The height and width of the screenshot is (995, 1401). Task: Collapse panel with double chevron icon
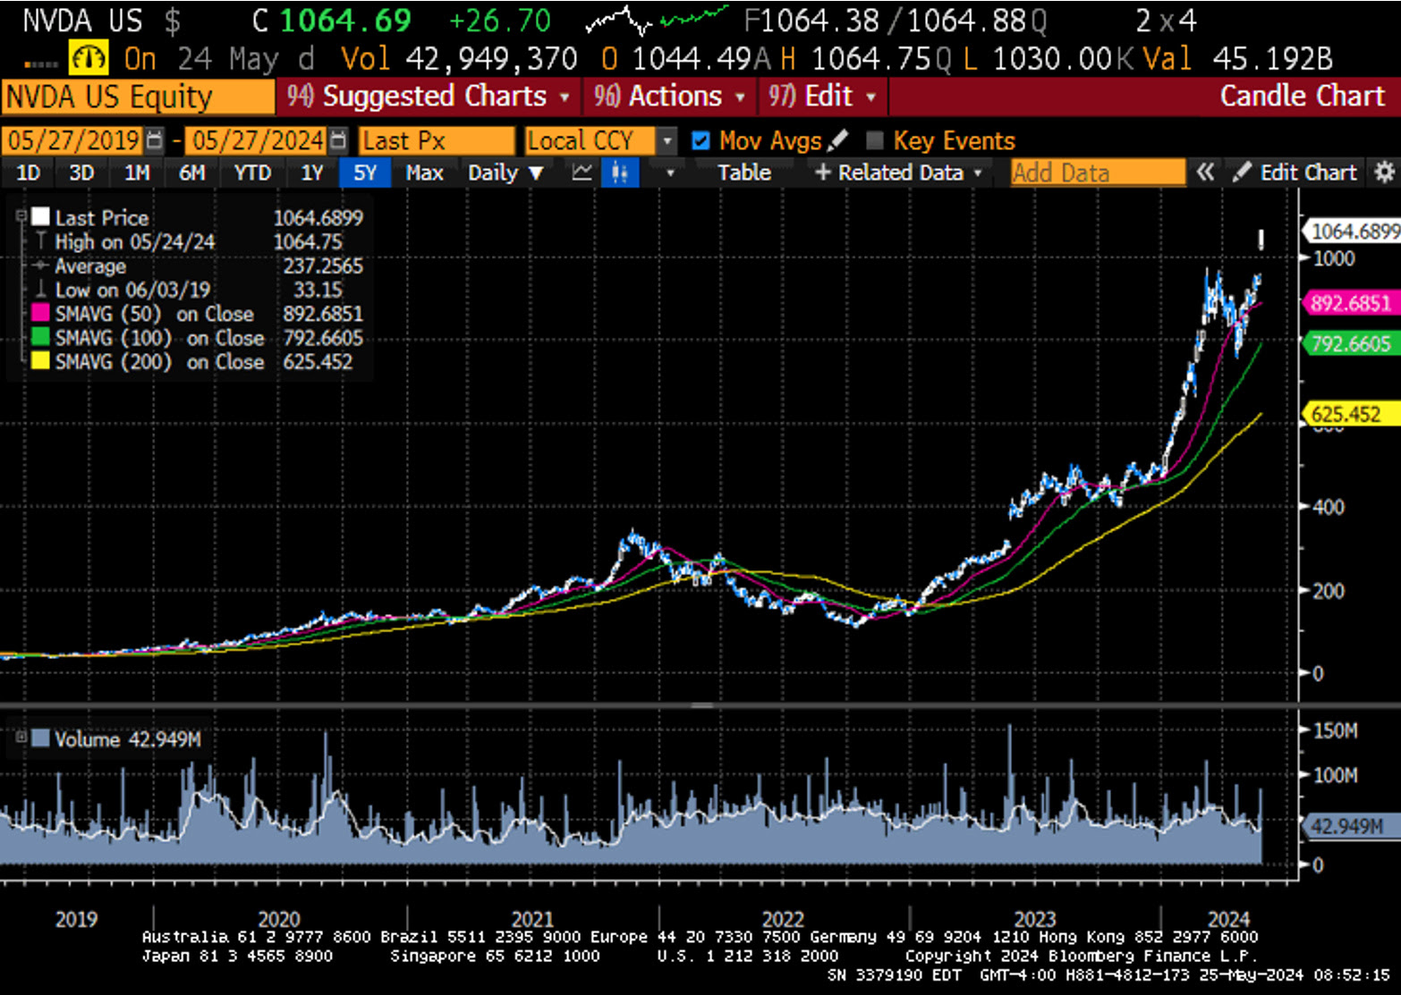[x=1205, y=173]
